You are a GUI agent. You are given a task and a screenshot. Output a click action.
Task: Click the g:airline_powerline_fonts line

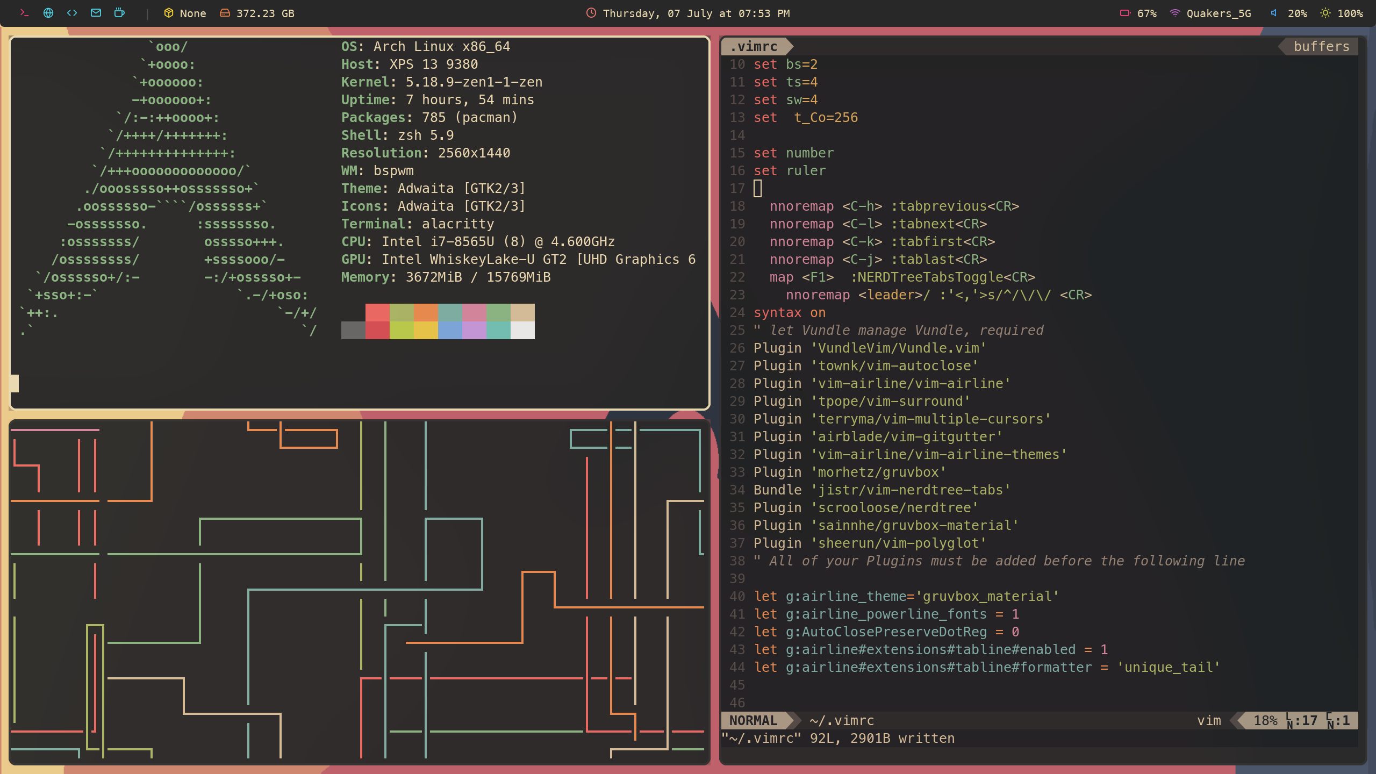pyautogui.click(x=886, y=614)
